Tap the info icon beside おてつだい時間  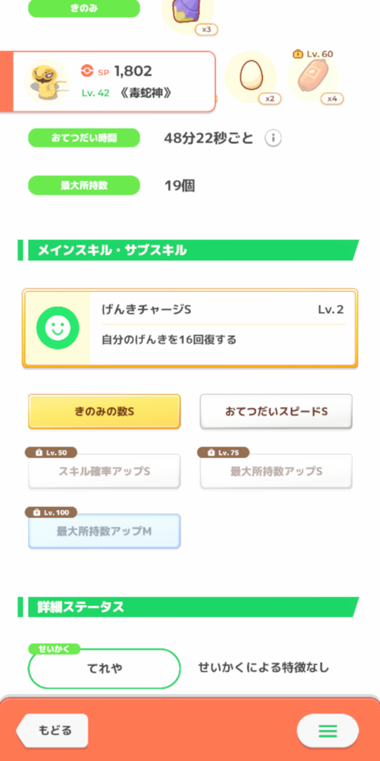click(273, 138)
